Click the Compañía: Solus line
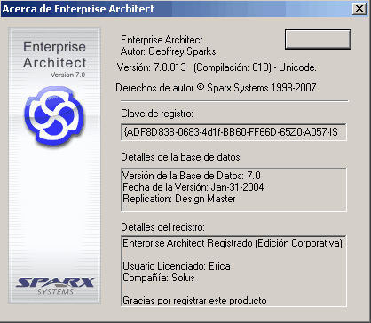The image size is (371, 323). tap(159, 278)
